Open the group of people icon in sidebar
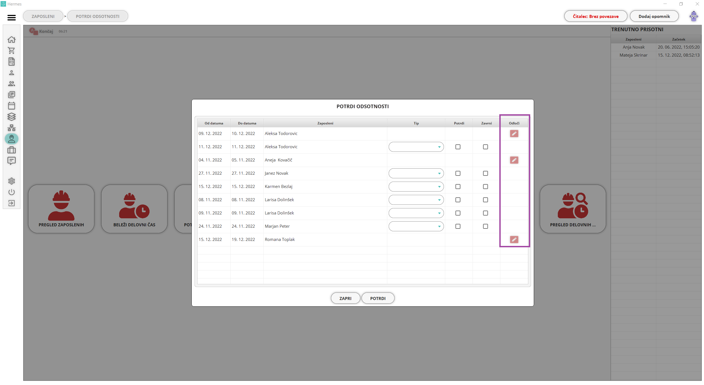Screen dimensions: 704x385 point(11,84)
